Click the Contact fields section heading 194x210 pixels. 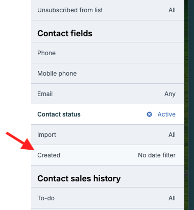pyautogui.click(x=65, y=33)
